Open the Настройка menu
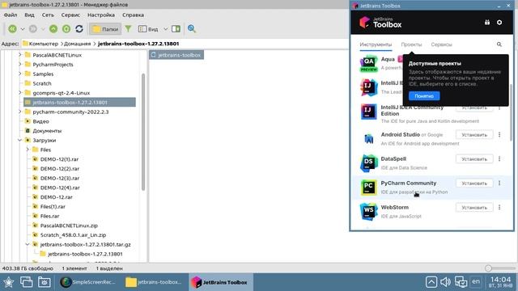The image size is (518, 291). click(101, 15)
